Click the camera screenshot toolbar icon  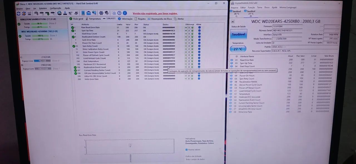(x=114, y=13)
